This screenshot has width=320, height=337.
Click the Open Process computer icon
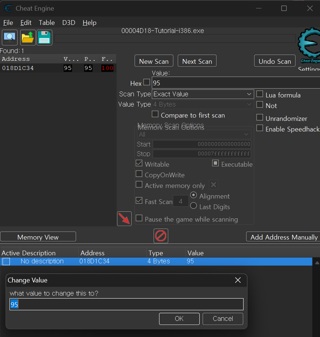tap(10, 37)
